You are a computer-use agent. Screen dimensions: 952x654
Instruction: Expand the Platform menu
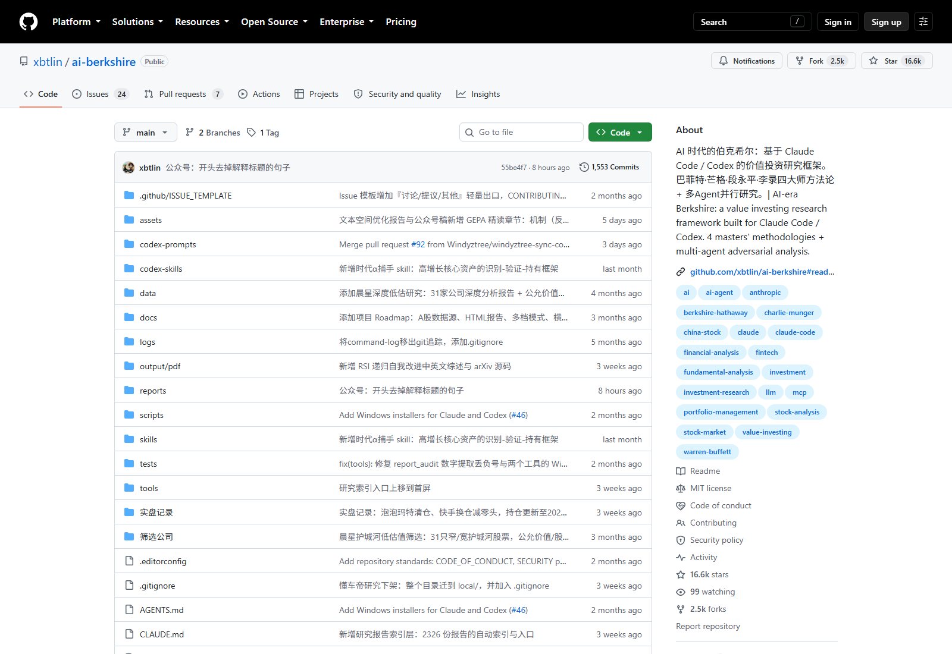[76, 22]
